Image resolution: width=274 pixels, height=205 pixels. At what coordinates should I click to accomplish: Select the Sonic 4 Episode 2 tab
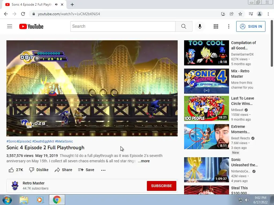click(x=32, y=5)
